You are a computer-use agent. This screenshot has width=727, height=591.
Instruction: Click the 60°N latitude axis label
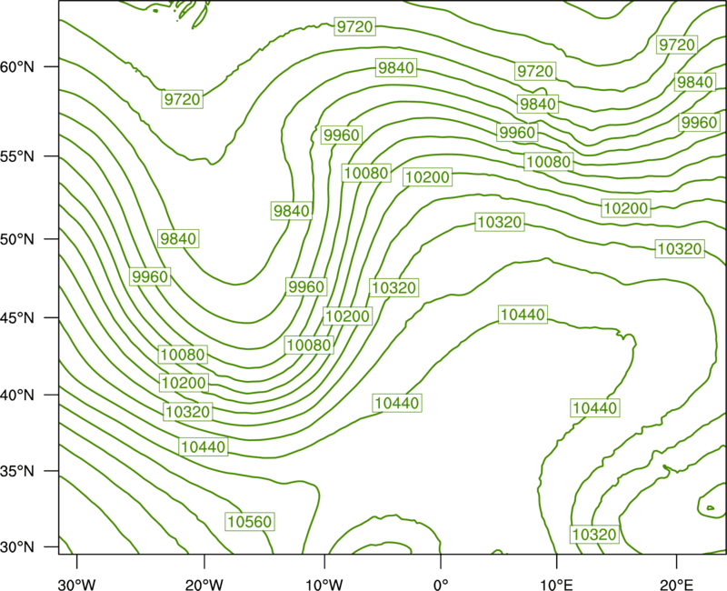pyautogui.click(x=17, y=67)
